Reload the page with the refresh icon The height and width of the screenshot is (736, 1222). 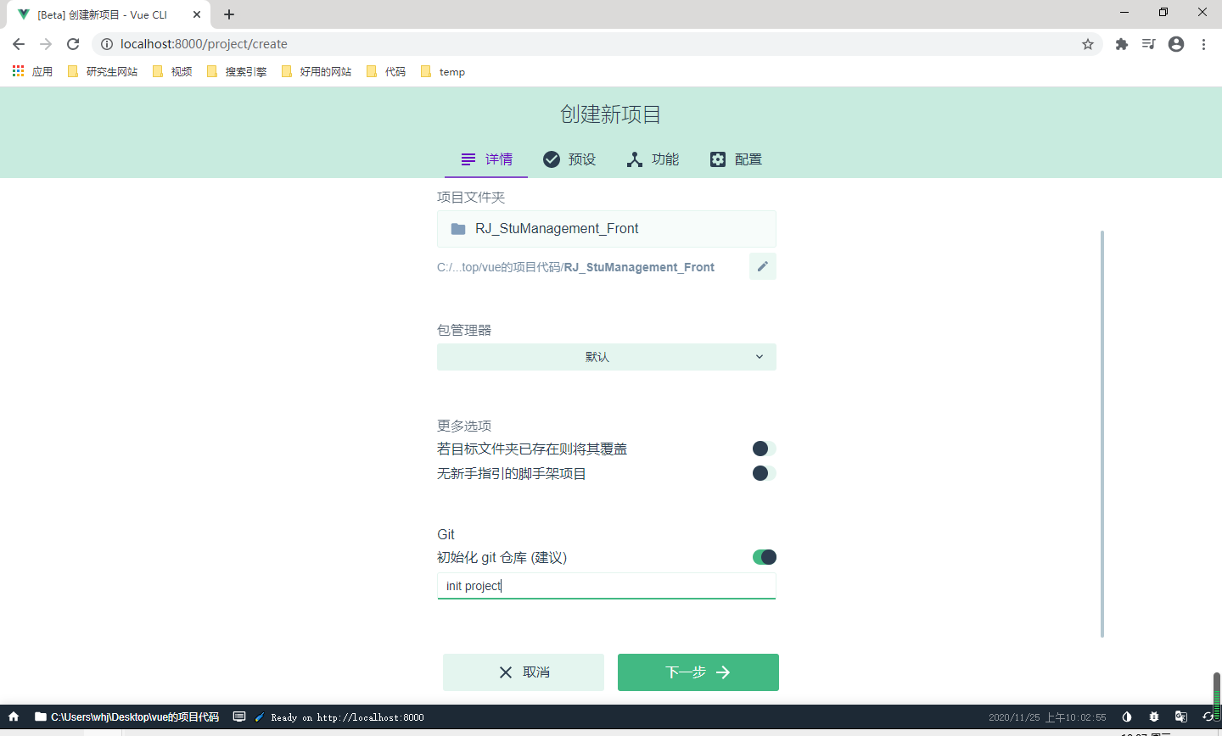point(73,44)
